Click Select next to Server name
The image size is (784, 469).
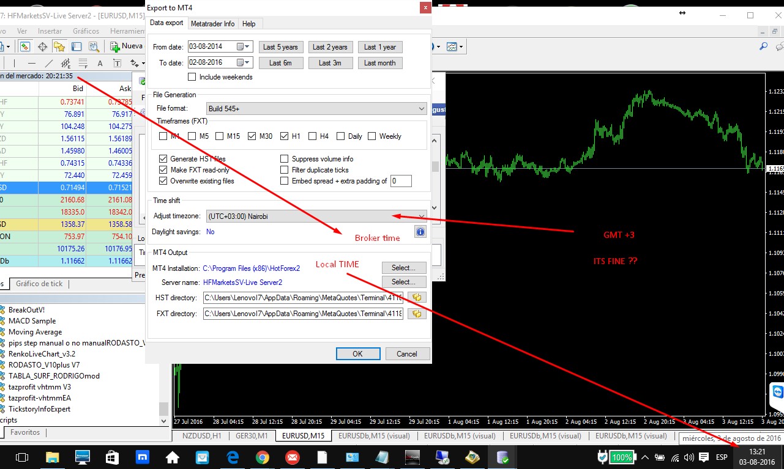pos(404,282)
